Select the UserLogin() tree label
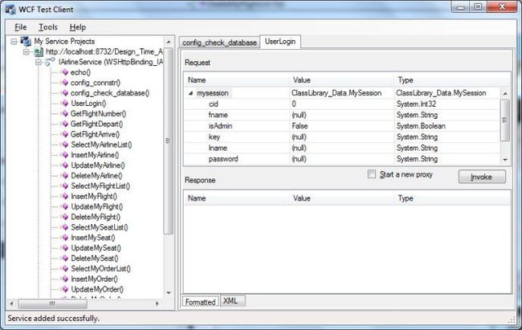This screenshot has height=330, width=522. click(x=88, y=104)
